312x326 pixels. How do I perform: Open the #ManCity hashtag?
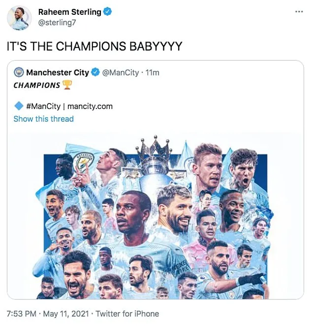pos(44,106)
